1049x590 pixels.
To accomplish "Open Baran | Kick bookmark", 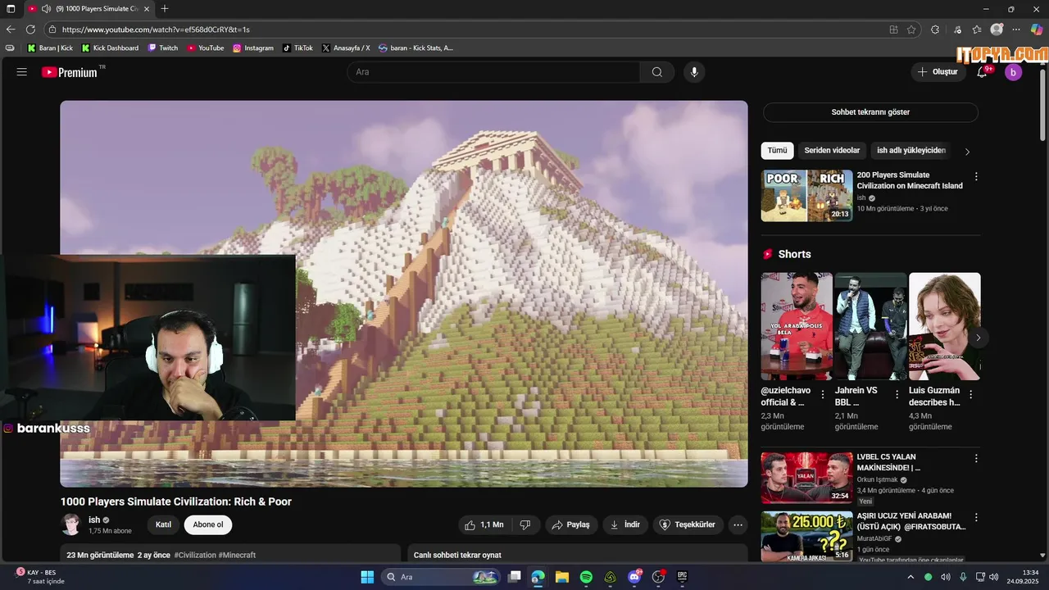I will click(50, 48).
